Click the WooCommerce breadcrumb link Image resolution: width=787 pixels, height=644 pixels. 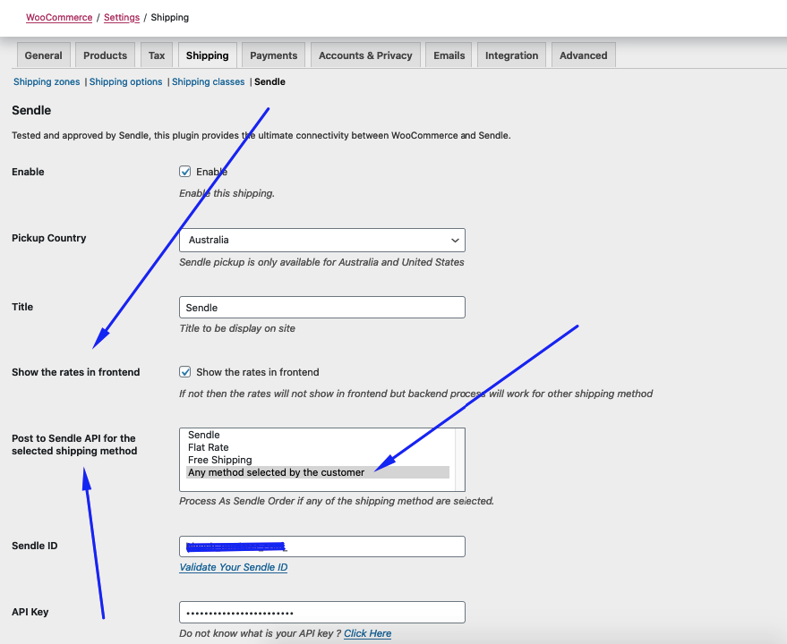pyautogui.click(x=58, y=17)
